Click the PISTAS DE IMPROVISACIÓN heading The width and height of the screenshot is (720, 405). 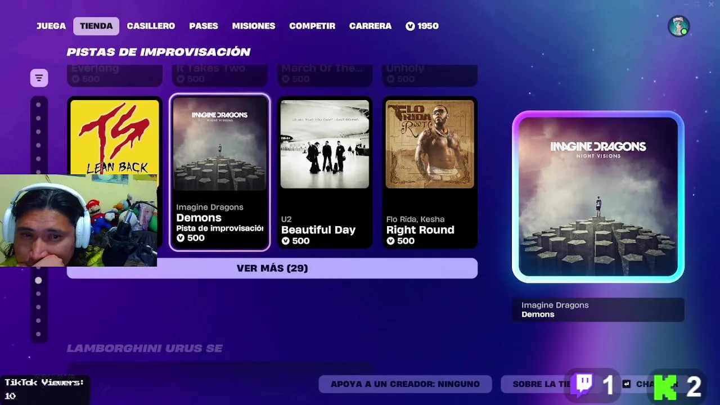[x=159, y=52]
